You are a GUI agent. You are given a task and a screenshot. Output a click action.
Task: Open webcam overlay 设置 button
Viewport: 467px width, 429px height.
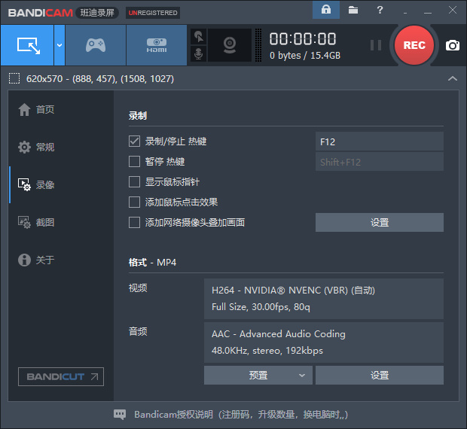tap(380, 222)
